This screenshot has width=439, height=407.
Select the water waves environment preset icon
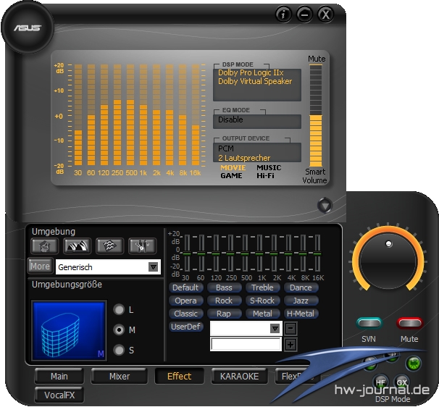[x=110, y=246]
